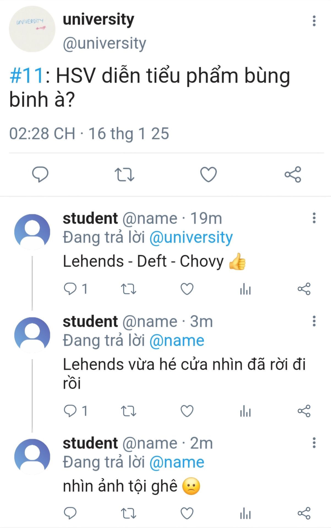
Task: Open the university display name profile
Action: click(x=99, y=19)
